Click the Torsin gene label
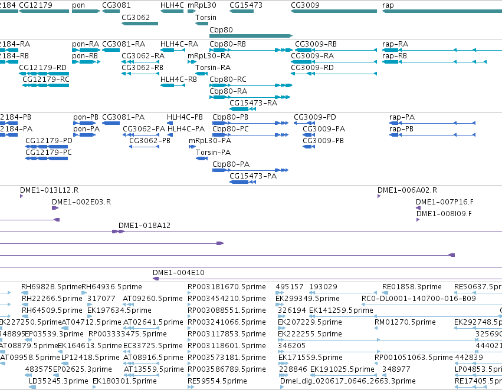502x390 pixels. point(206,17)
